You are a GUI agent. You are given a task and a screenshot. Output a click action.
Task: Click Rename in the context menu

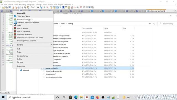tap(33, 62)
